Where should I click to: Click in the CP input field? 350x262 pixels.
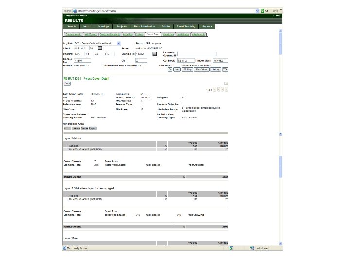[x=141, y=60]
